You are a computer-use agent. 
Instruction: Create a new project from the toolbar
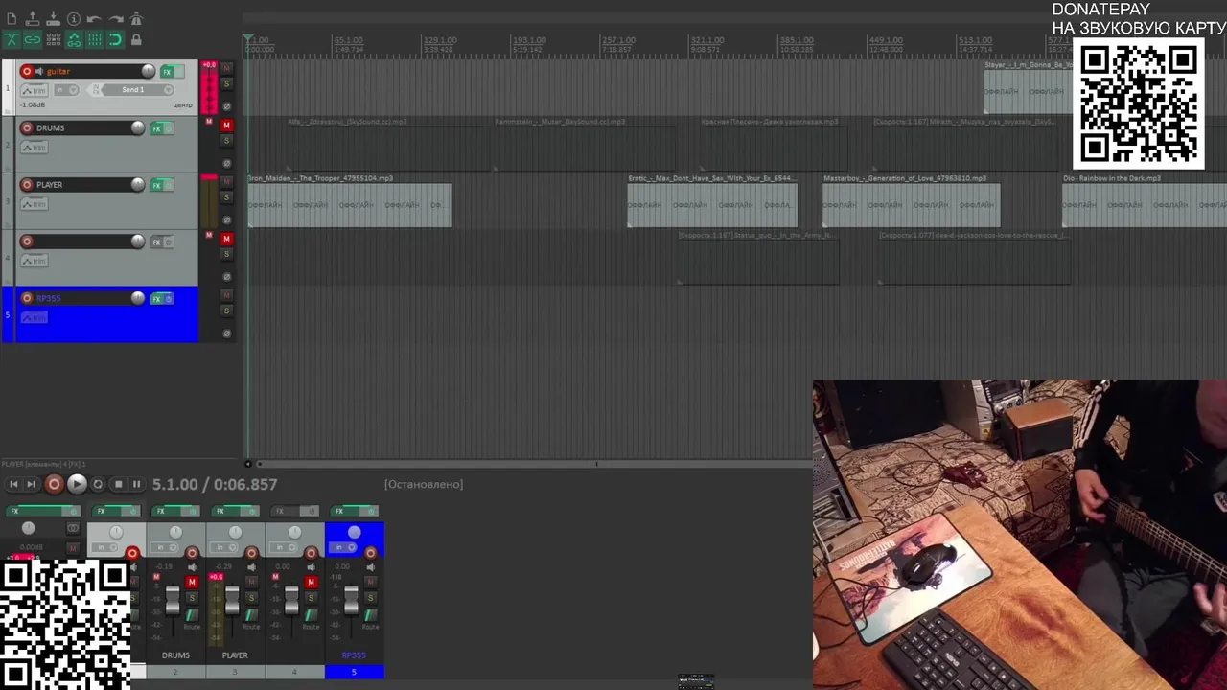[12, 19]
